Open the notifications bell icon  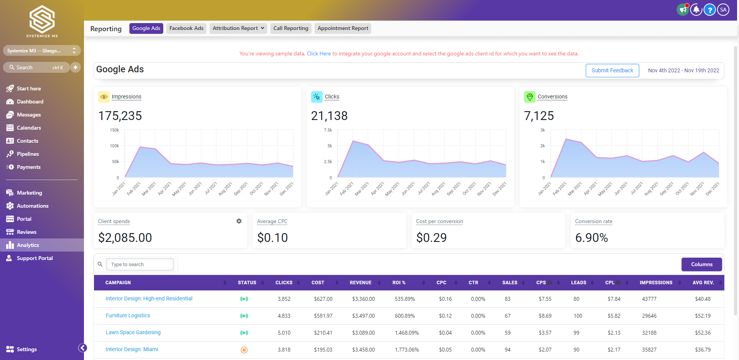point(696,10)
